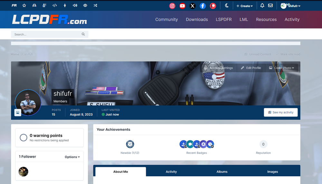
Task: Click the car icon in top bar
Action: 34,5
